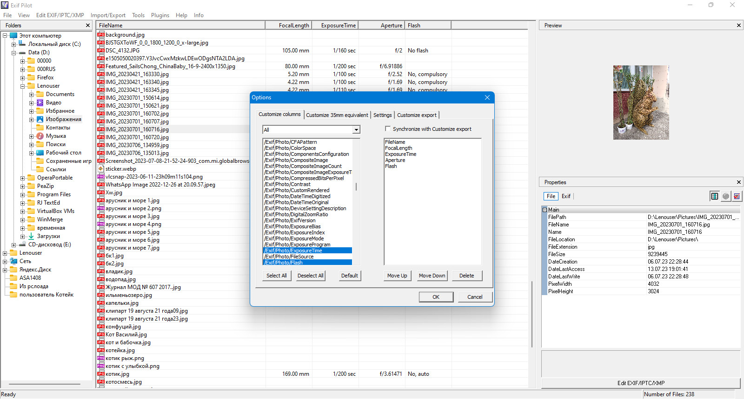Viewport: 744px width, 399px height.
Task: Collapse the Lenouser folder tree node
Action: coord(22,86)
